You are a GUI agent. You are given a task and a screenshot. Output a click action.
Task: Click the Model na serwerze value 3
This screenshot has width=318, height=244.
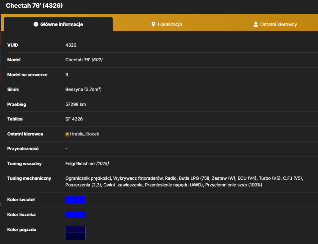coord(67,75)
